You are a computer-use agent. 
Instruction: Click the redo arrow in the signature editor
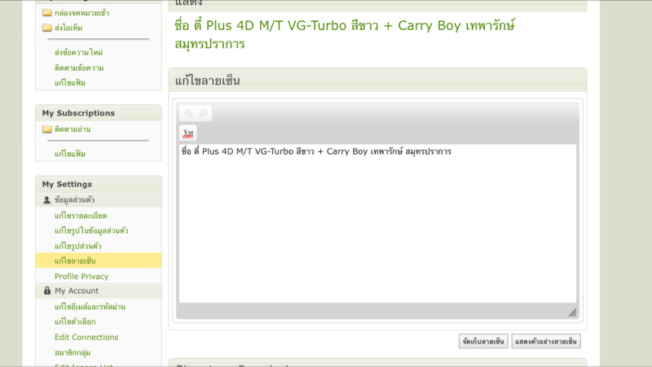point(203,114)
